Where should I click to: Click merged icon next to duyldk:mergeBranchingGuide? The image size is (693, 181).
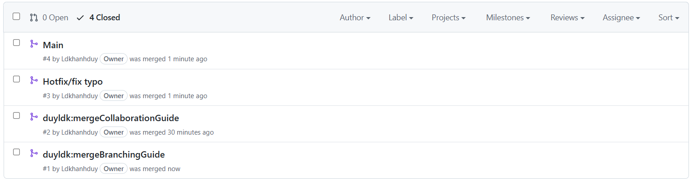point(34,153)
